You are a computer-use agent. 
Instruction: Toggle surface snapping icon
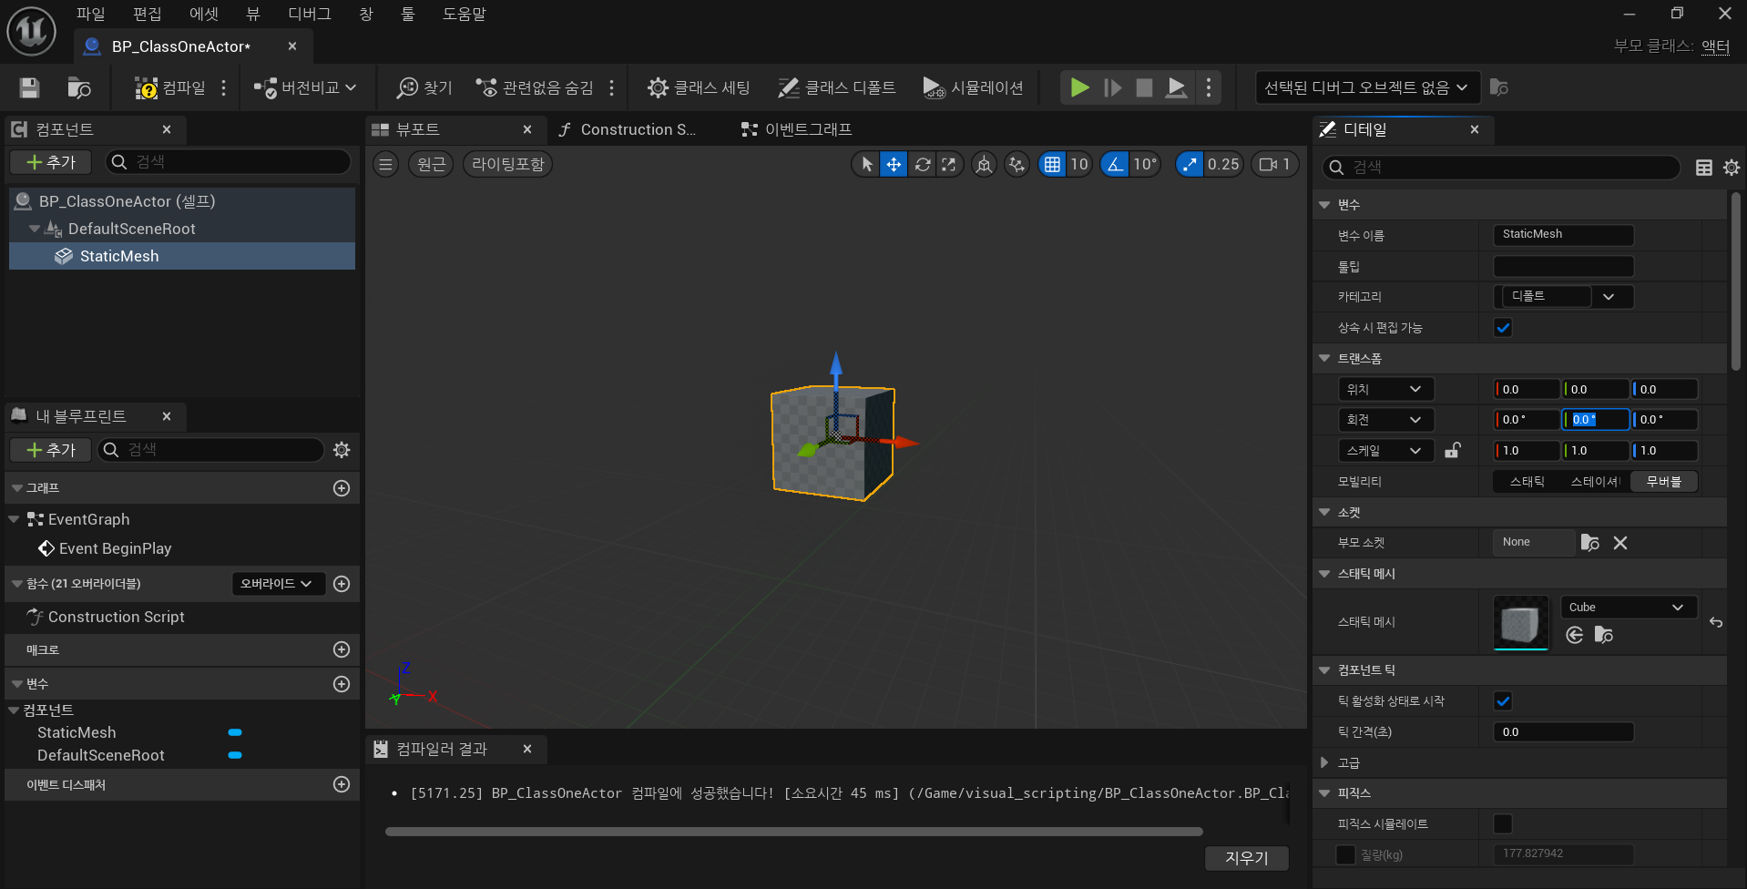(x=1017, y=164)
